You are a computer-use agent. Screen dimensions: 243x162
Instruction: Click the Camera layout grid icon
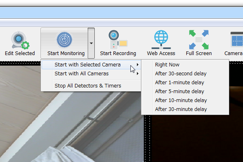(237, 40)
